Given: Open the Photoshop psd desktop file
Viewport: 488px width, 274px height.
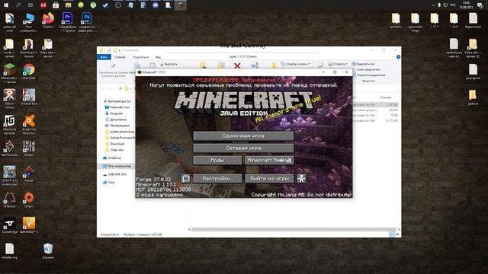Looking at the screenshot, I should coord(86,22).
